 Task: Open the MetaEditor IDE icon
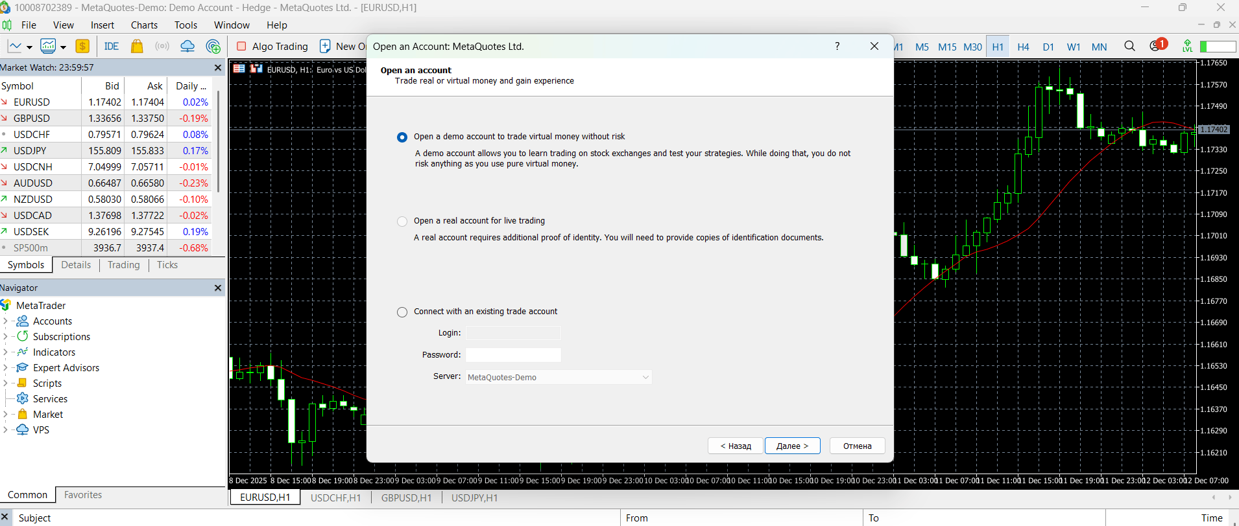click(111, 47)
